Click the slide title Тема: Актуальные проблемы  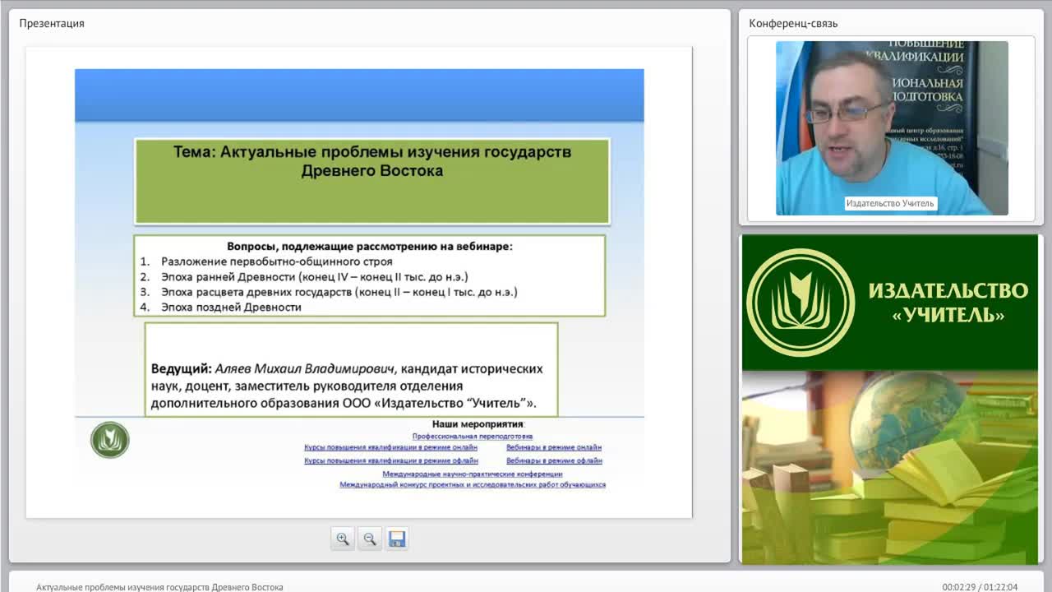(x=372, y=161)
